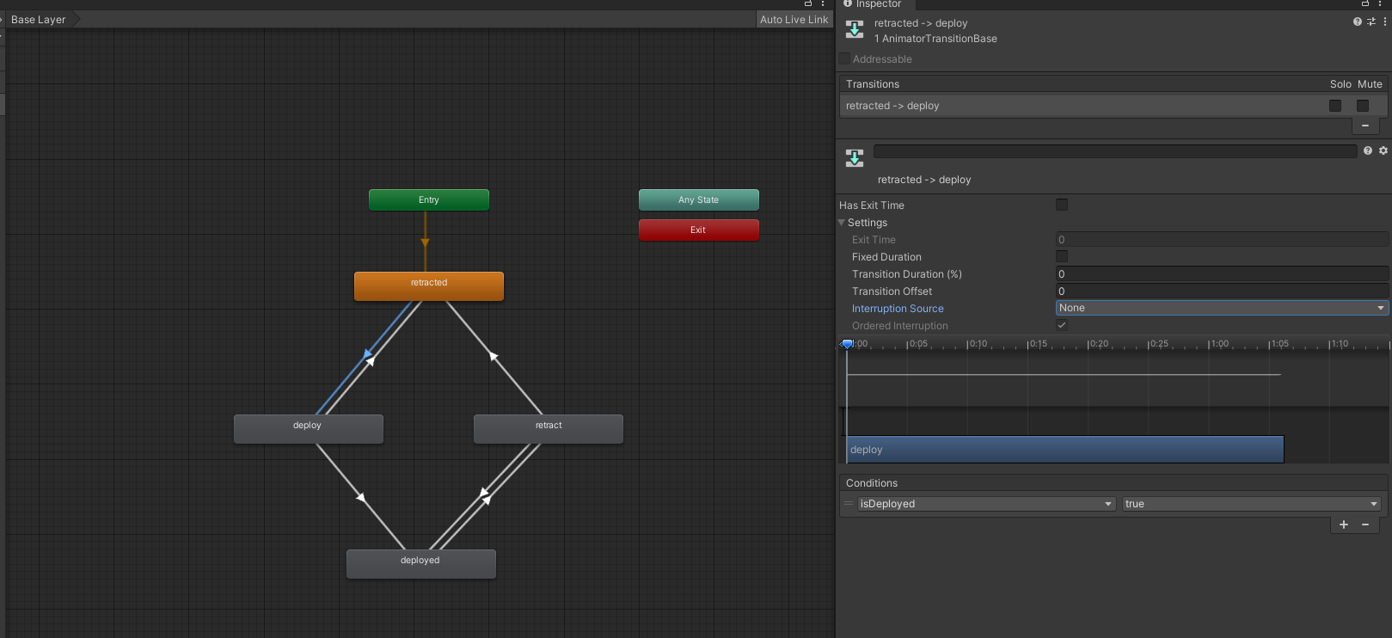Open the transition settings gear menu
Screen dimensions: 1392x638
(1383, 150)
